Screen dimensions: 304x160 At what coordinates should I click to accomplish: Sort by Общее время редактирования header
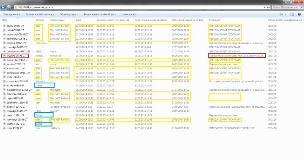point(285,20)
